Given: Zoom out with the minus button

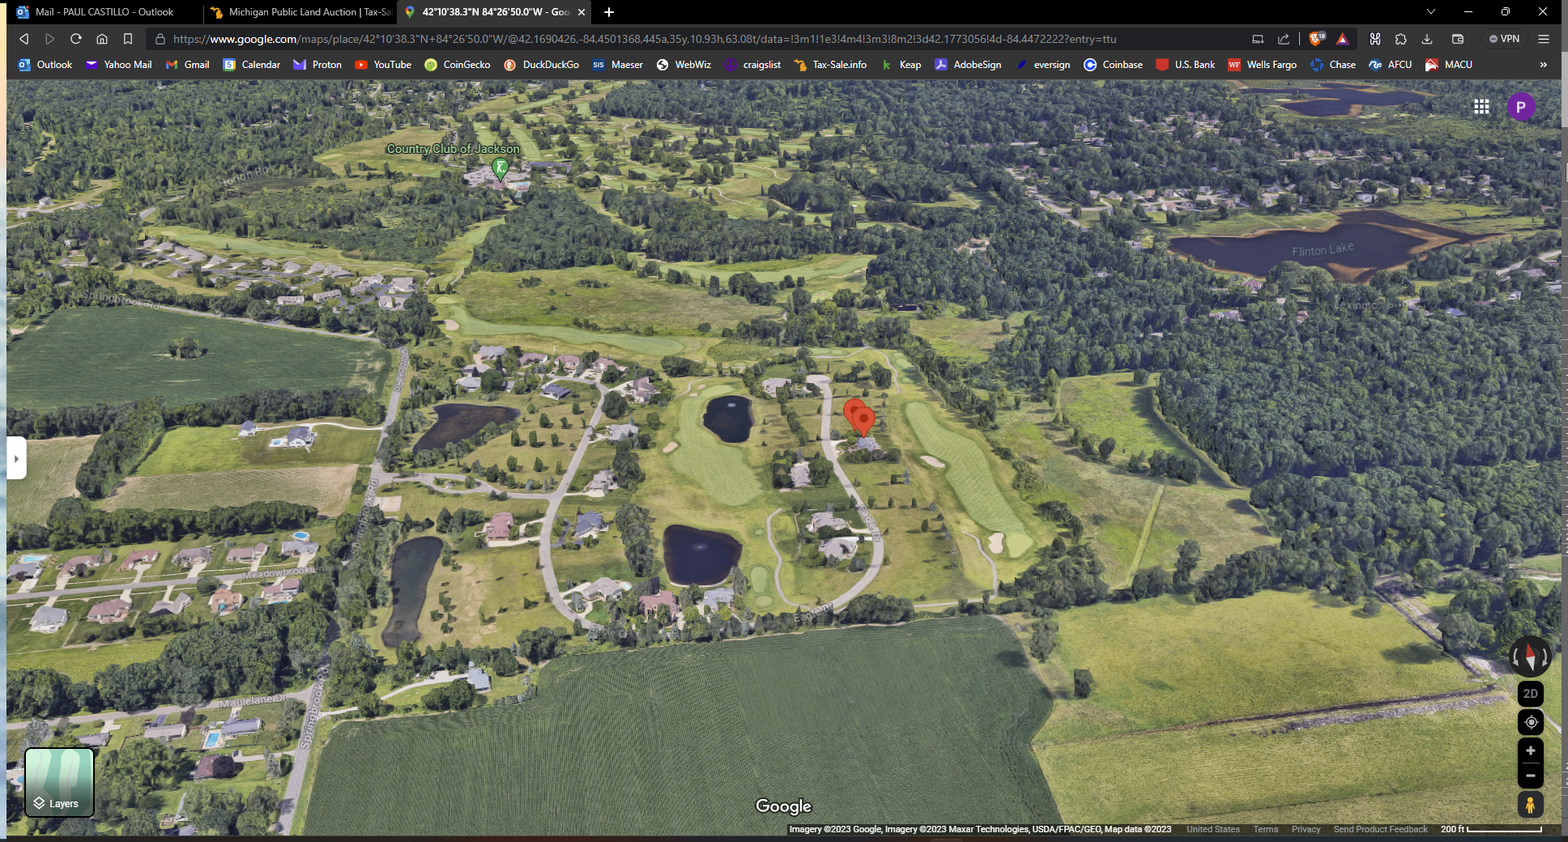Looking at the screenshot, I should (x=1530, y=776).
